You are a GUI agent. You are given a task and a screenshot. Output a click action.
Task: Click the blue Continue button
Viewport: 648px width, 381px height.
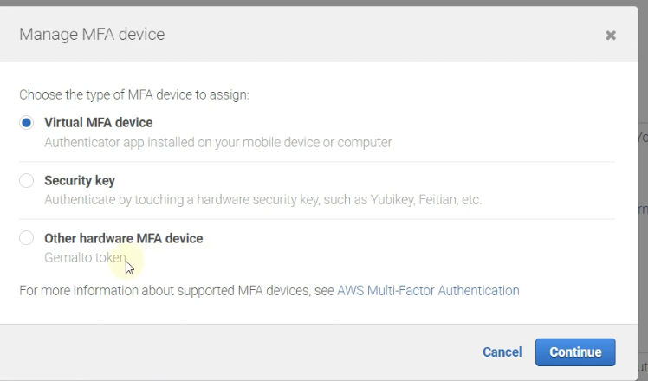tap(575, 352)
